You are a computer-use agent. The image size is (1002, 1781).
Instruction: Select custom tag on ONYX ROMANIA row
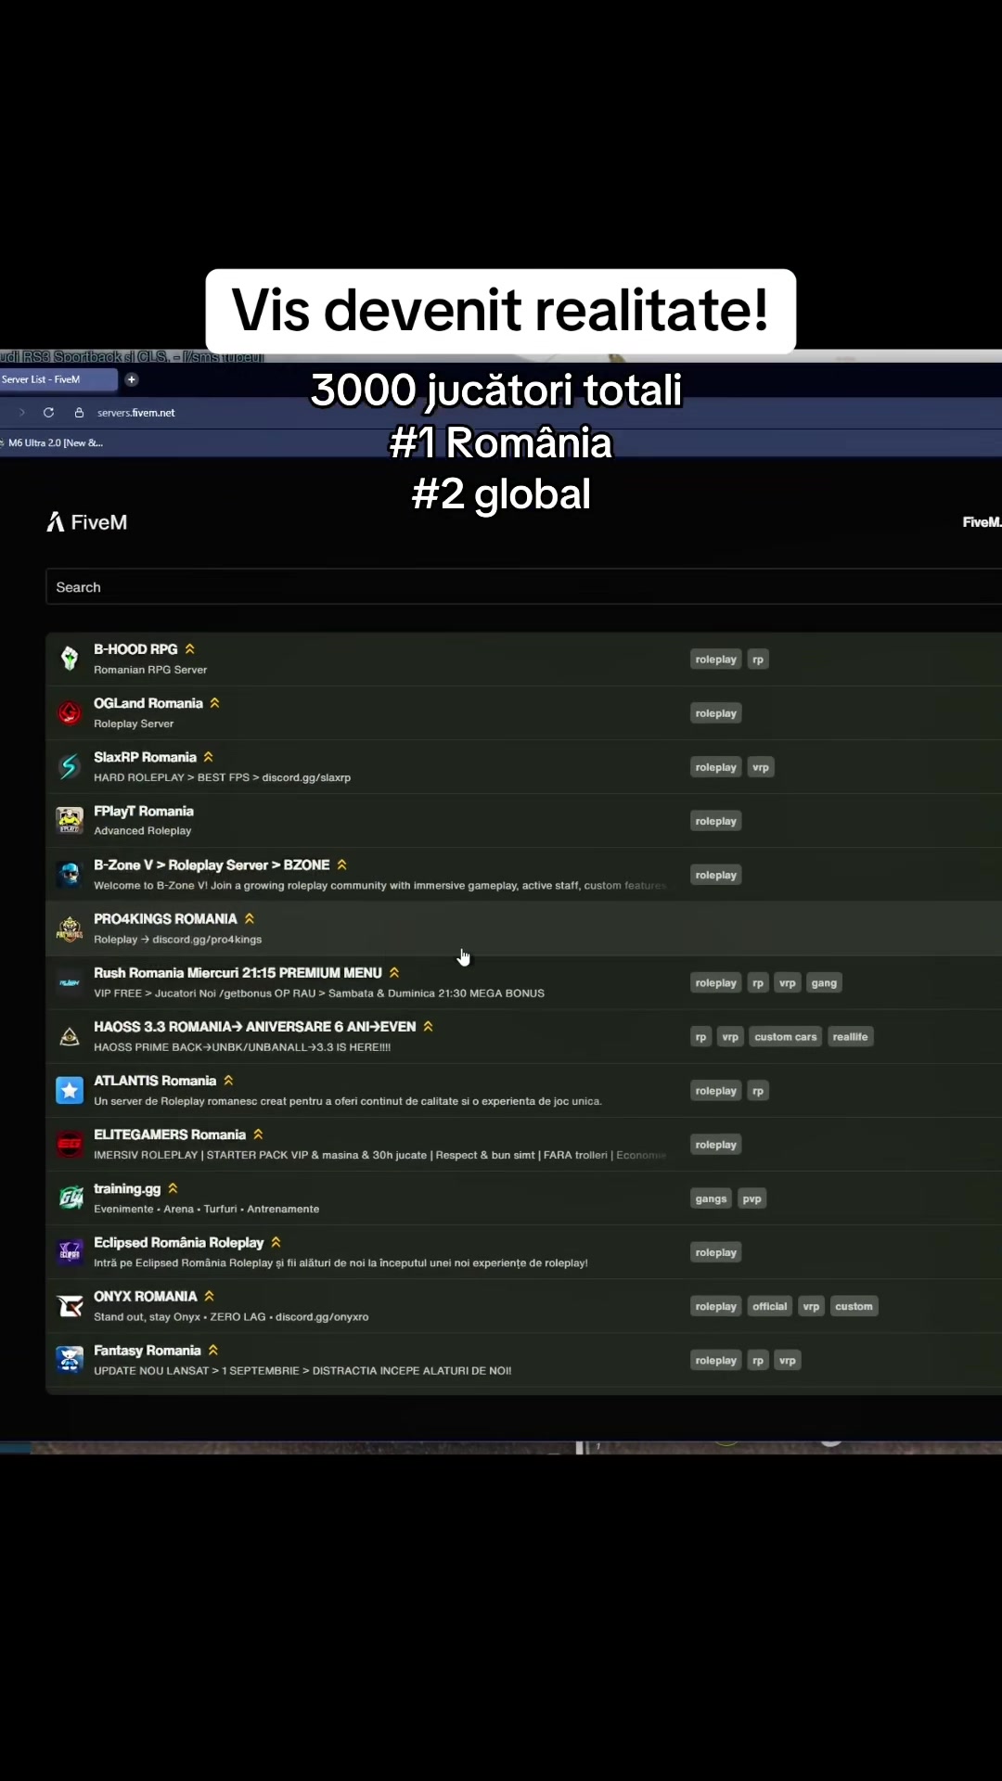[x=854, y=1306]
